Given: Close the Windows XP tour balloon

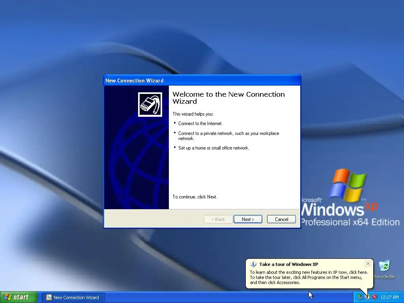Looking at the screenshot, I should pyautogui.click(x=368, y=264).
